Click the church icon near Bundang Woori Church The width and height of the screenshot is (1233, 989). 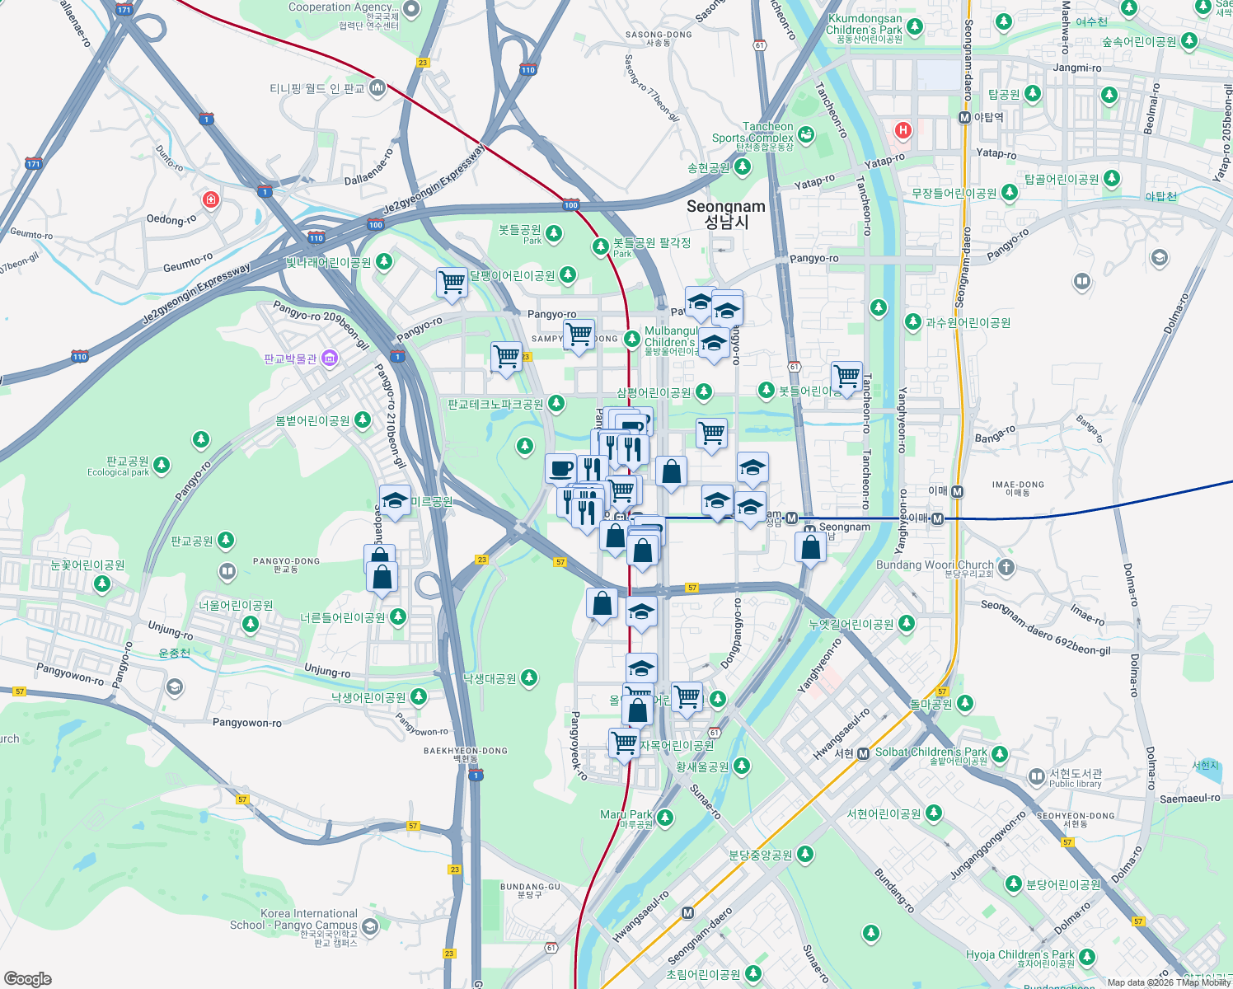click(x=1007, y=565)
